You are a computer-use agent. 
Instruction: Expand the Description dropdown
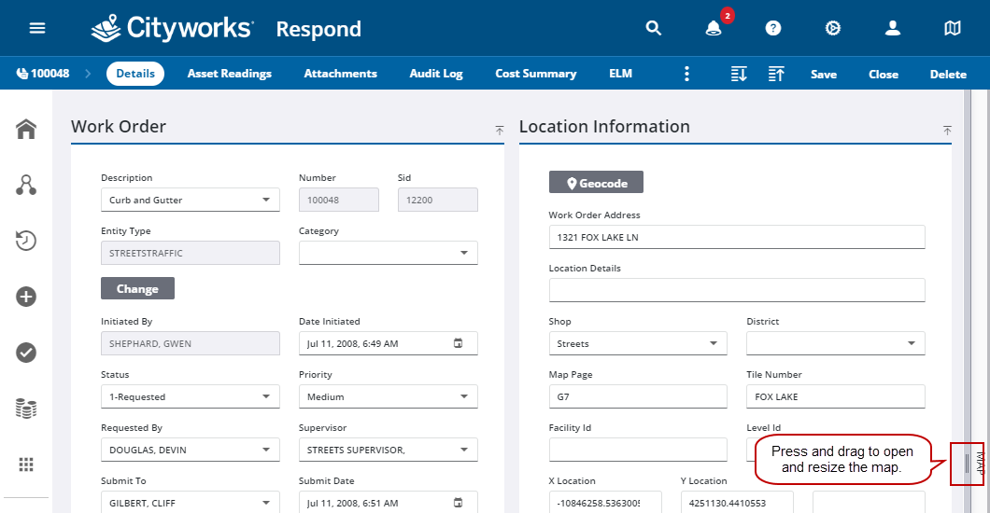(266, 200)
